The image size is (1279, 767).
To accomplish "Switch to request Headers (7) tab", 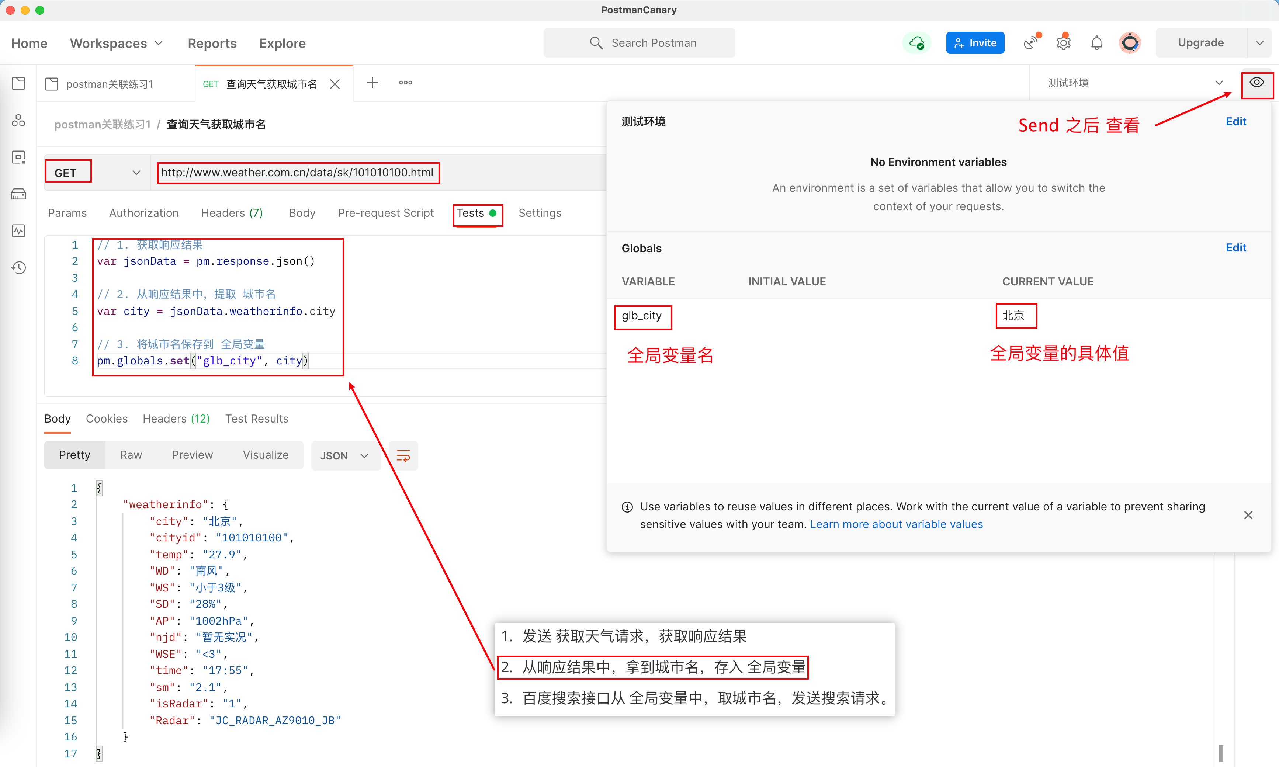I will pyautogui.click(x=232, y=213).
